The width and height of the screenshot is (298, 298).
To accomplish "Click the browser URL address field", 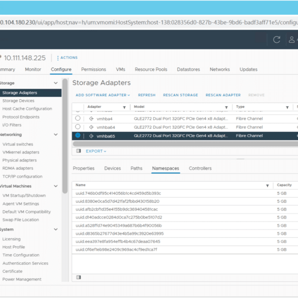I will [x=149, y=22].
